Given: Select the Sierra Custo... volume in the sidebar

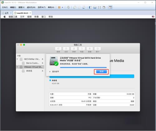Looking at the screenshot, I should 30,63.
